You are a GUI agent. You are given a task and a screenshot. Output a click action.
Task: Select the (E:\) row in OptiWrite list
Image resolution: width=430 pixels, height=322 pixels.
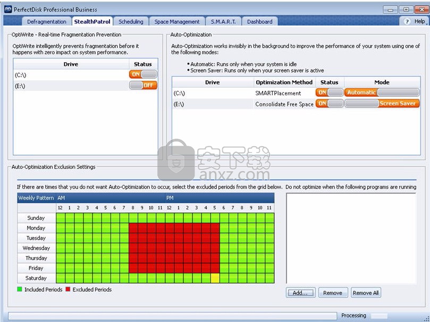(x=86, y=86)
